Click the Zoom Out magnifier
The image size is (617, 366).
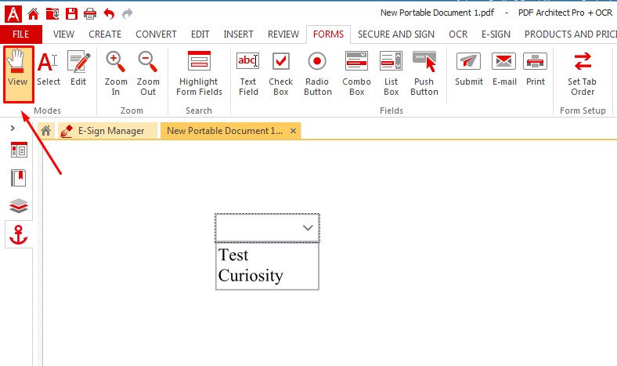pyautogui.click(x=148, y=74)
